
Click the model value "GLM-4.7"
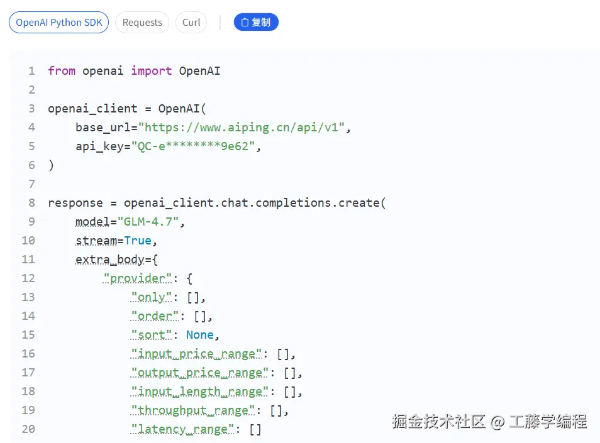[x=148, y=222]
